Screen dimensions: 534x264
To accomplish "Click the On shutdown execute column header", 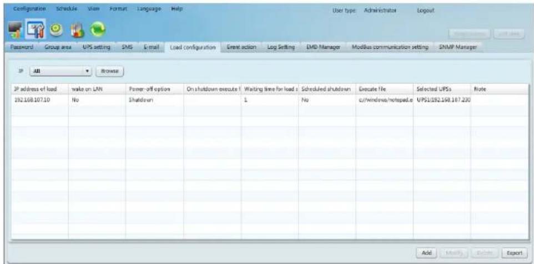I will 212,89.
